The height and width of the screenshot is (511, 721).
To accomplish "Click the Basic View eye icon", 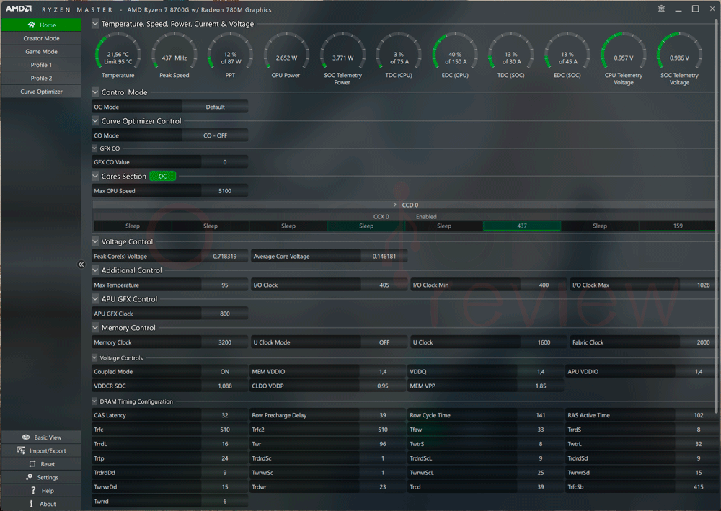I will point(26,437).
